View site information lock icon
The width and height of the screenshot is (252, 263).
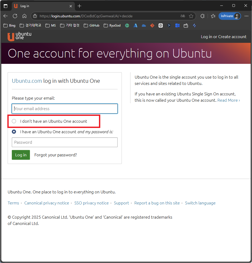click(35, 16)
